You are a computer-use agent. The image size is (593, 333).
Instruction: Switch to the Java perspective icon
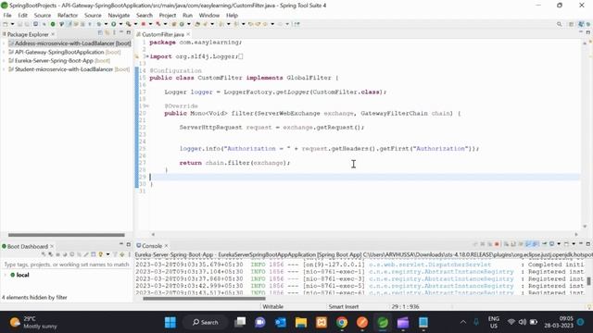tap(581, 24)
